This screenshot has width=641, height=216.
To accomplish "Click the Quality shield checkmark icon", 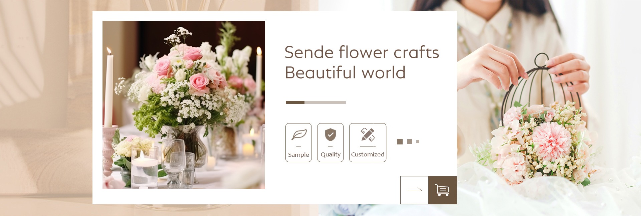I will click(x=331, y=135).
